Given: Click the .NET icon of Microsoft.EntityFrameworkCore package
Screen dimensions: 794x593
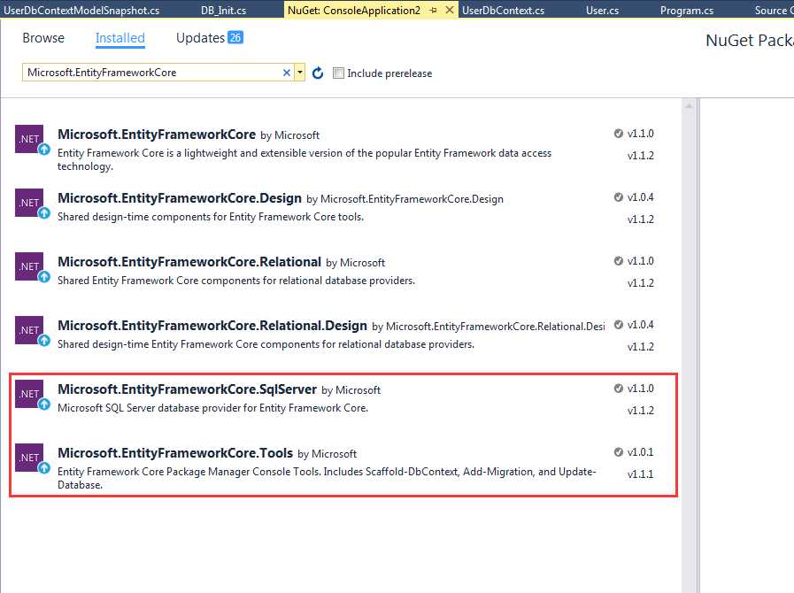Looking at the screenshot, I should click(x=29, y=139).
